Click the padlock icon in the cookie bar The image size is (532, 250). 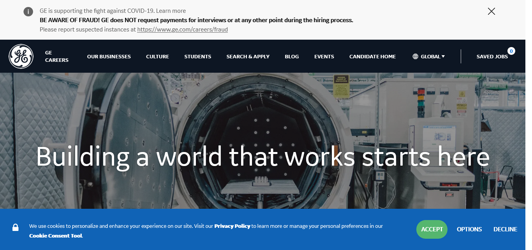(16, 227)
